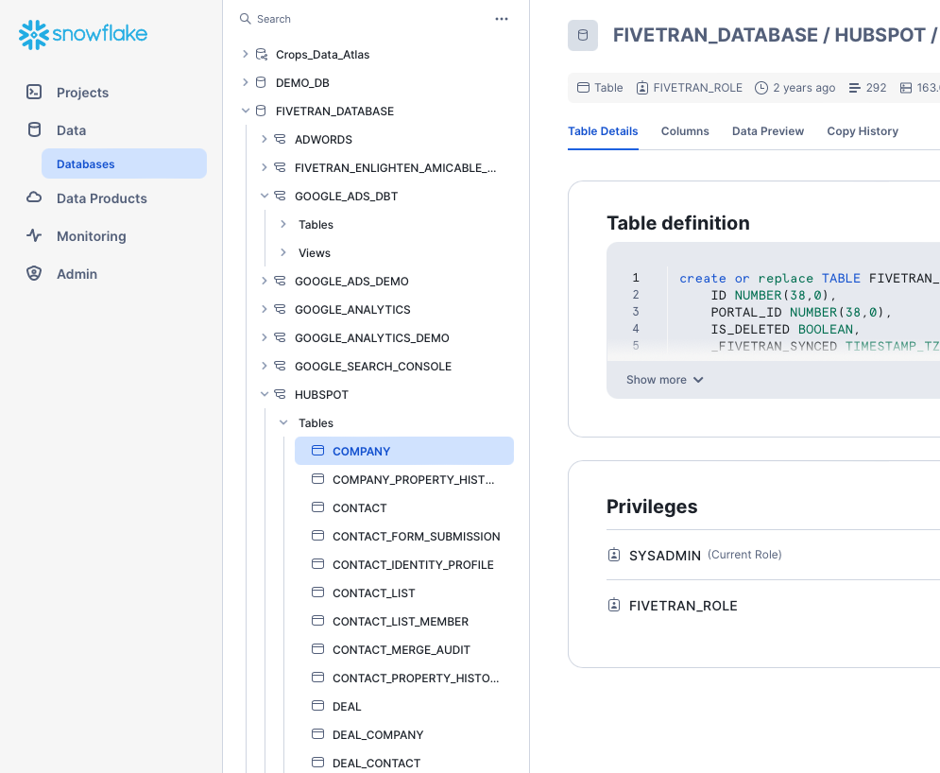Image resolution: width=940 pixels, height=773 pixels.
Task: Click the GOOGLE_ANALYTICS schema icon
Action: tap(280, 309)
